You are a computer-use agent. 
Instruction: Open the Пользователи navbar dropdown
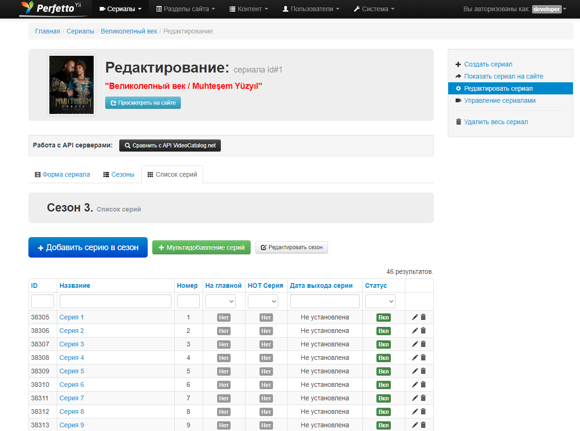pyautogui.click(x=311, y=9)
